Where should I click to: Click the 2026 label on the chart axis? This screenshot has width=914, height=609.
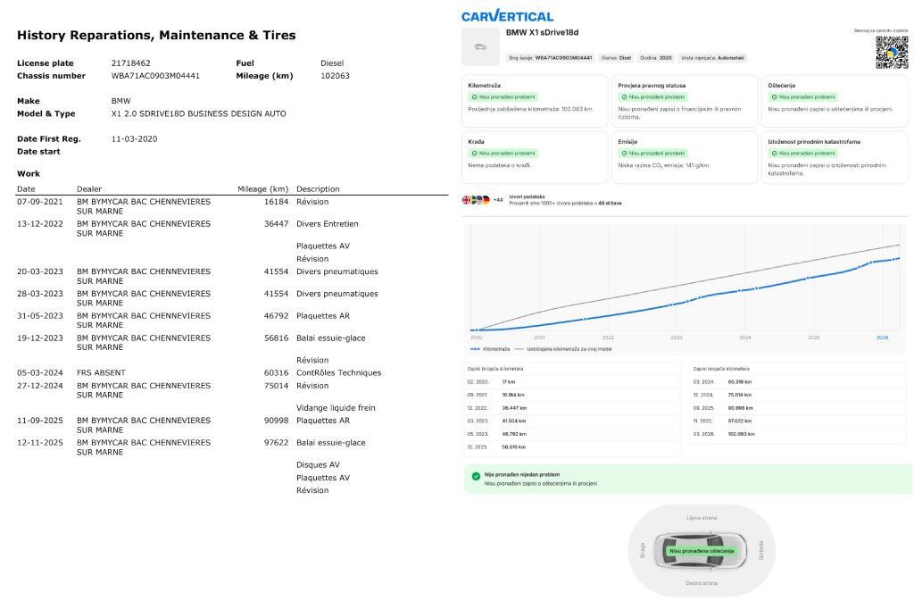(882, 338)
